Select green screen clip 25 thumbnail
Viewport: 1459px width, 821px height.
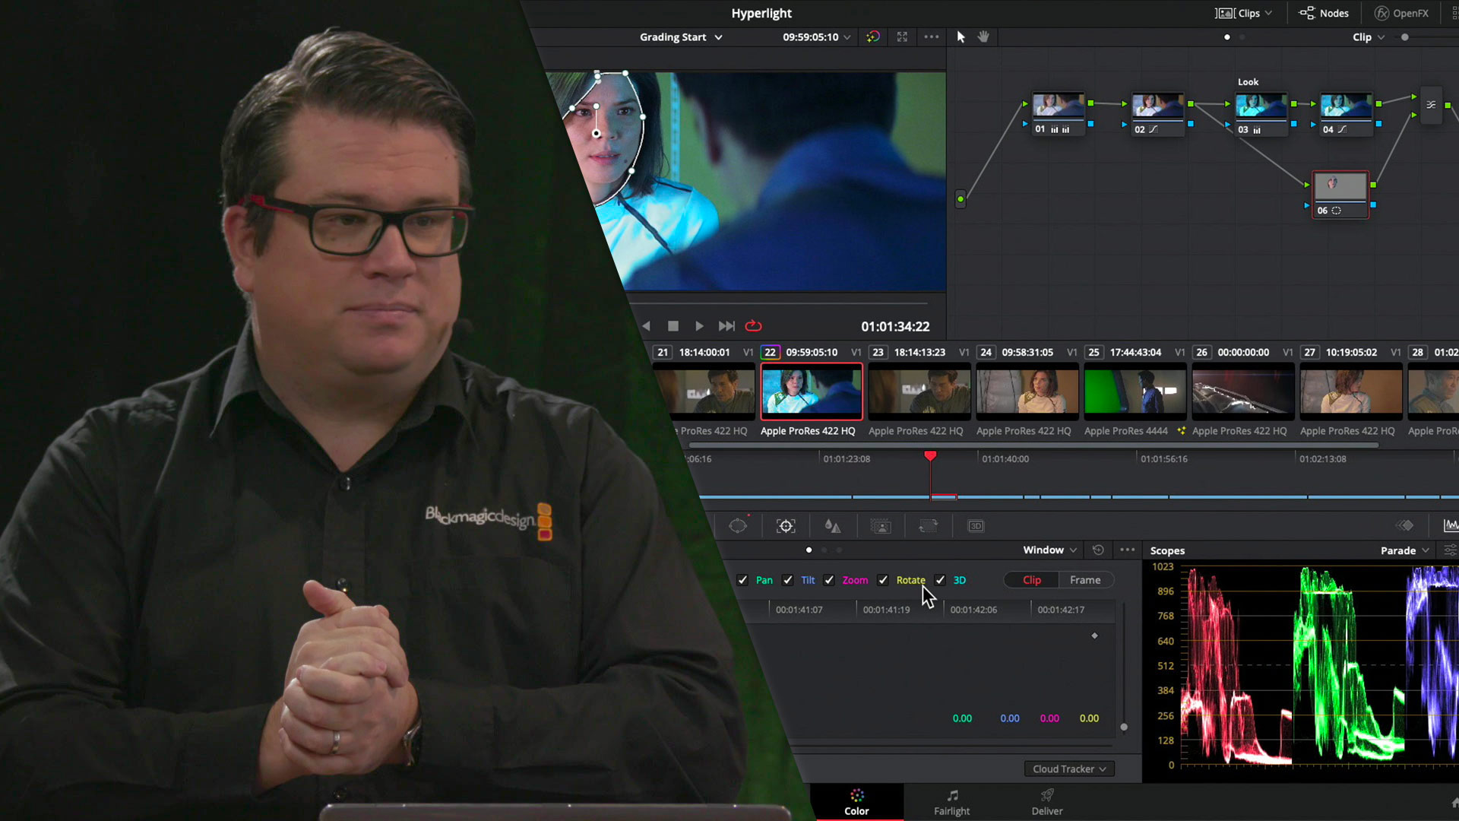coord(1135,391)
